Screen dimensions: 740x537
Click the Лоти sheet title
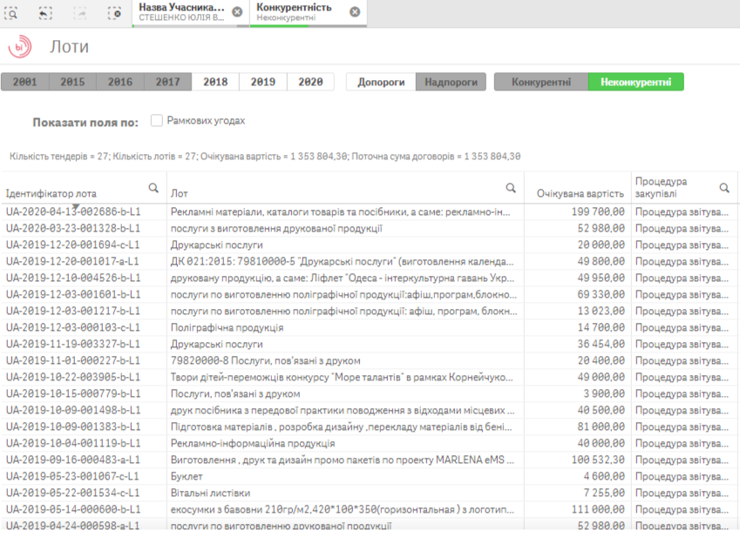(70, 47)
